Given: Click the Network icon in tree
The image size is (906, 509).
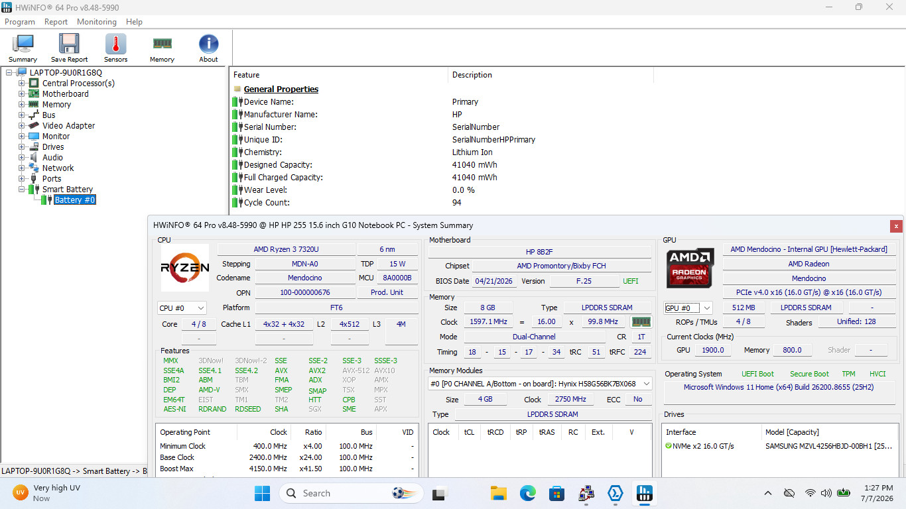Looking at the screenshot, I should pyautogui.click(x=33, y=168).
